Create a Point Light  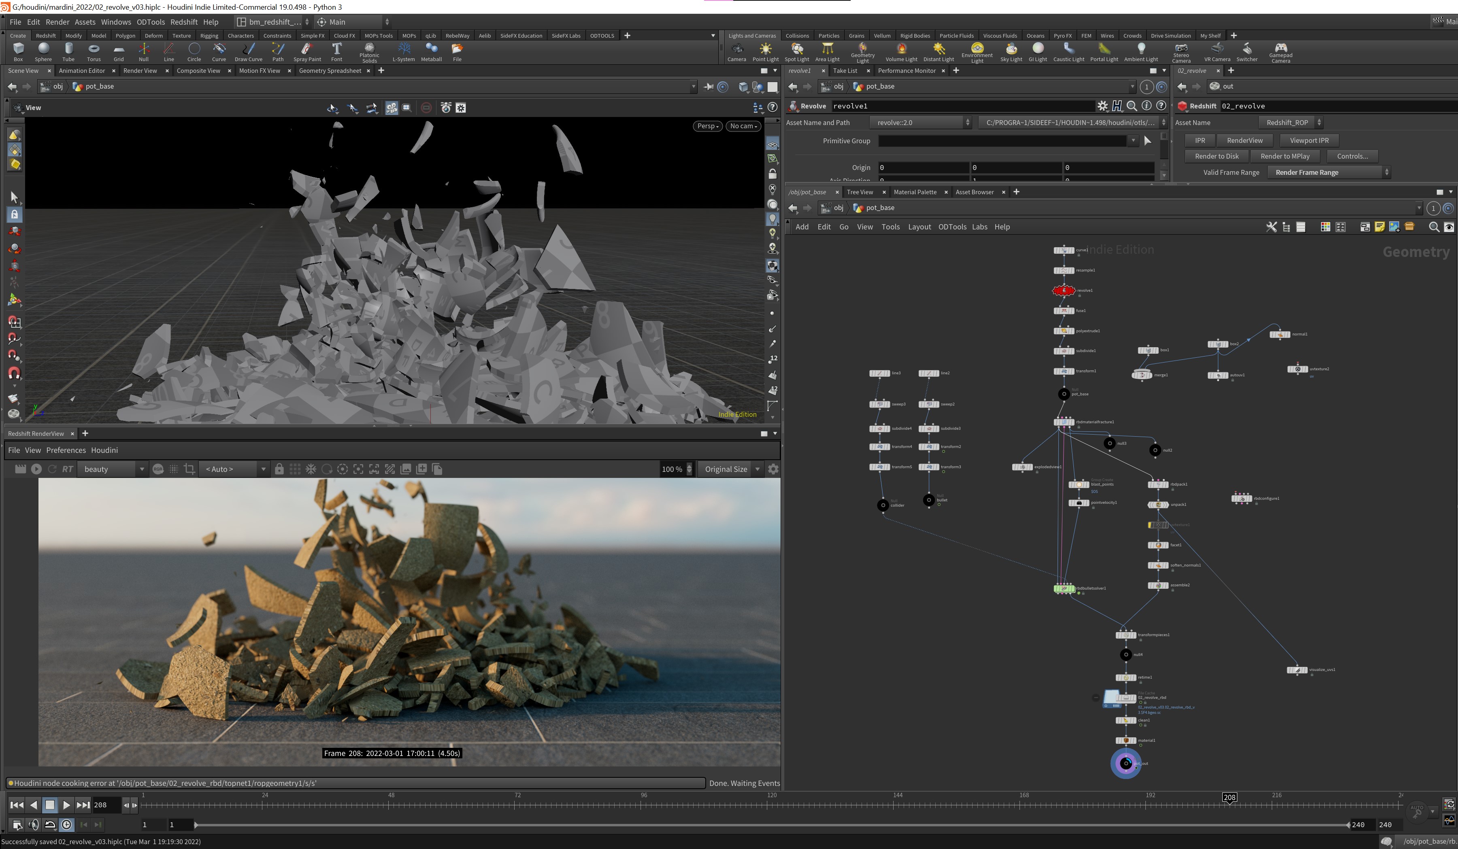[x=766, y=51]
